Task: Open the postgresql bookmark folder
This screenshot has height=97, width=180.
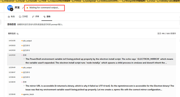Action: 89,1
